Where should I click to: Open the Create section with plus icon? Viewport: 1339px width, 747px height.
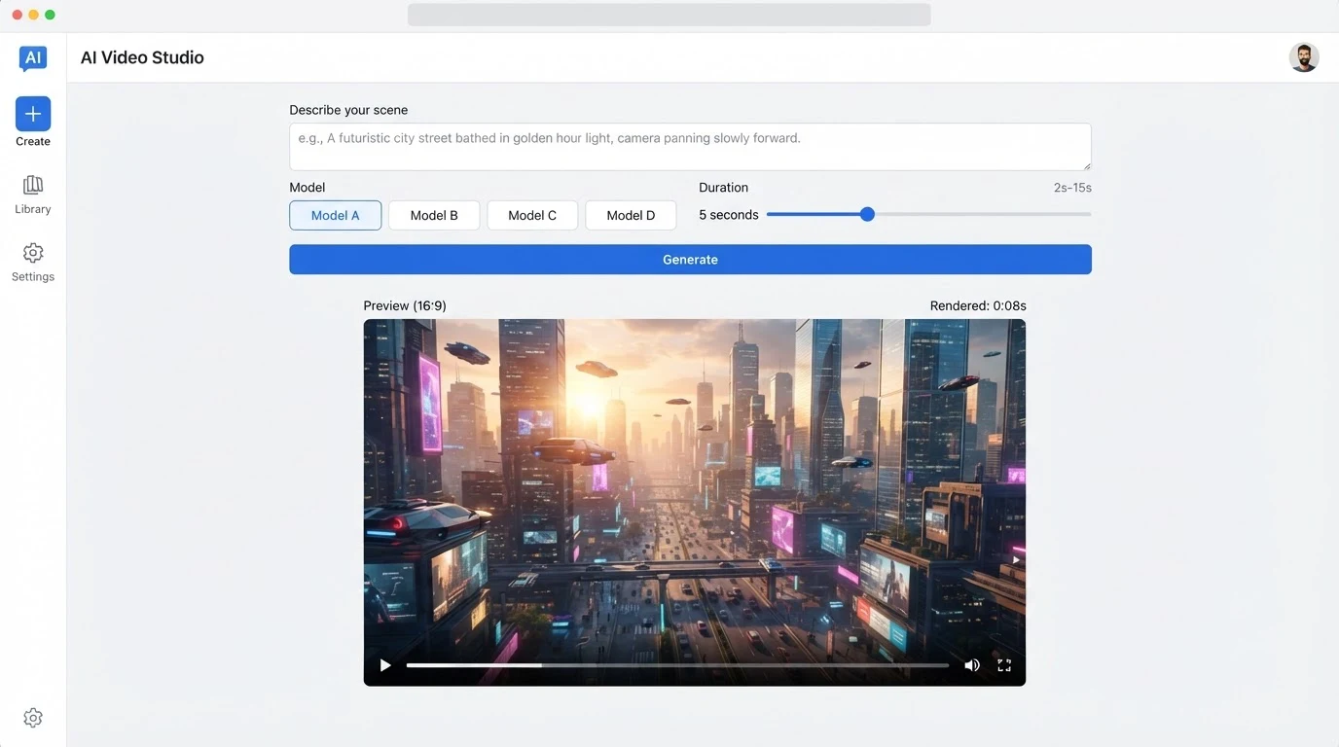(x=33, y=123)
